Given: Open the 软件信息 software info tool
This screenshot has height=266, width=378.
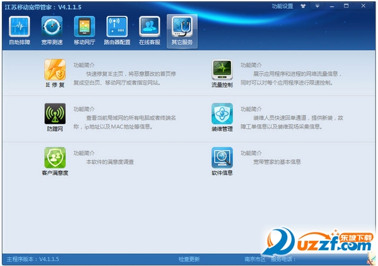Looking at the screenshot, I should pos(222,161).
